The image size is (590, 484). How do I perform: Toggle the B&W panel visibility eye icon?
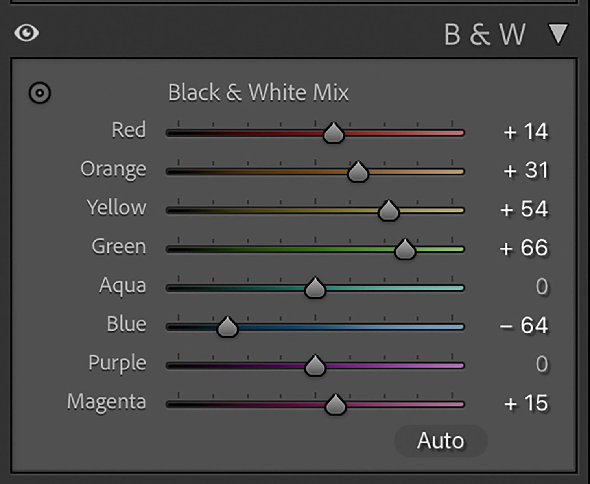point(26,33)
